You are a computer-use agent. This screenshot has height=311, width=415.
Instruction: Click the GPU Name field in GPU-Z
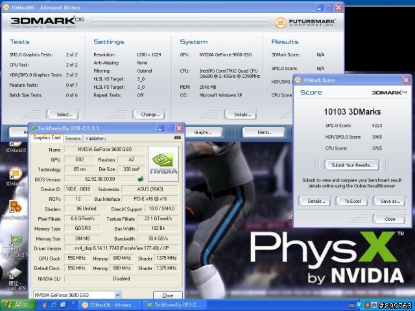pos(104,150)
